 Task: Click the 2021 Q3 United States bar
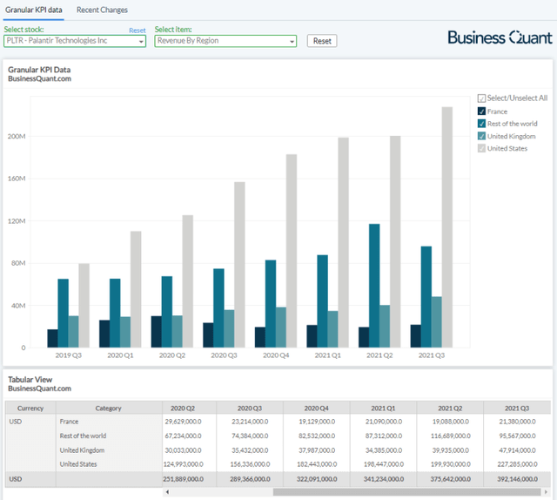click(447, 227)
